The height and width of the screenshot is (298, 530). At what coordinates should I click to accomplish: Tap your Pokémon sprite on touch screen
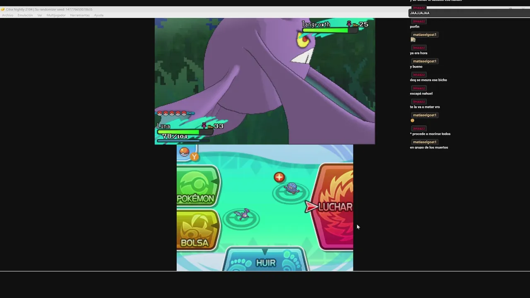point(241,214)
